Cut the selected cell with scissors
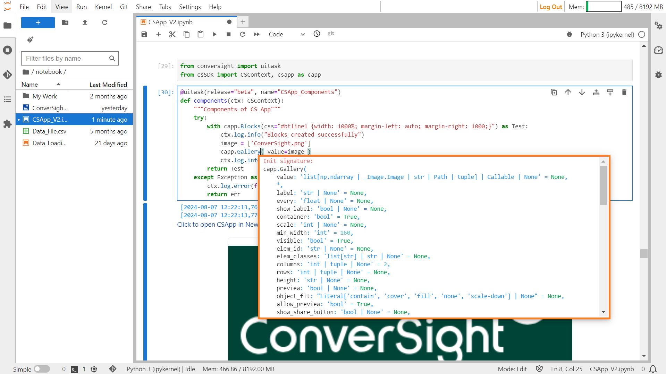Viewport: 666px width, 374px height. tap(172, 34)
